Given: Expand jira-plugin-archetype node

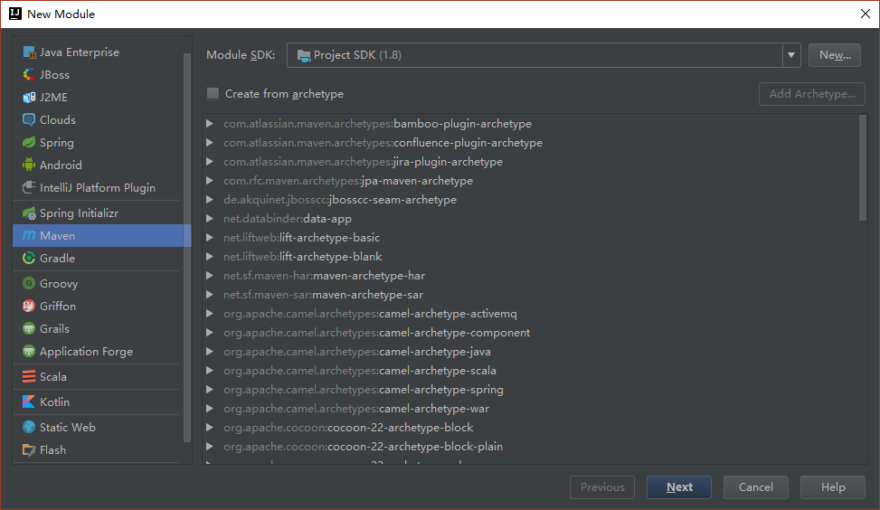Looking at the screenshot, I should coord(209,162).
